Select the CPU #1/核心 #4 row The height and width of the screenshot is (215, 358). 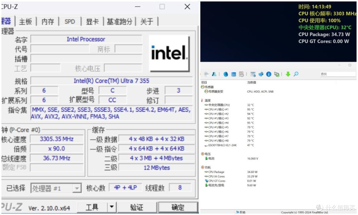point(216,123)
